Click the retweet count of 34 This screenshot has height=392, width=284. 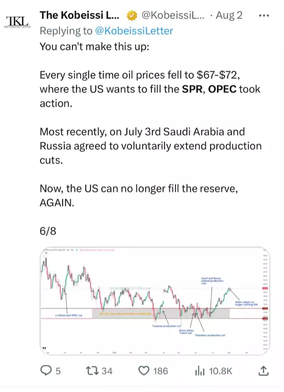[x=106, y=371]
